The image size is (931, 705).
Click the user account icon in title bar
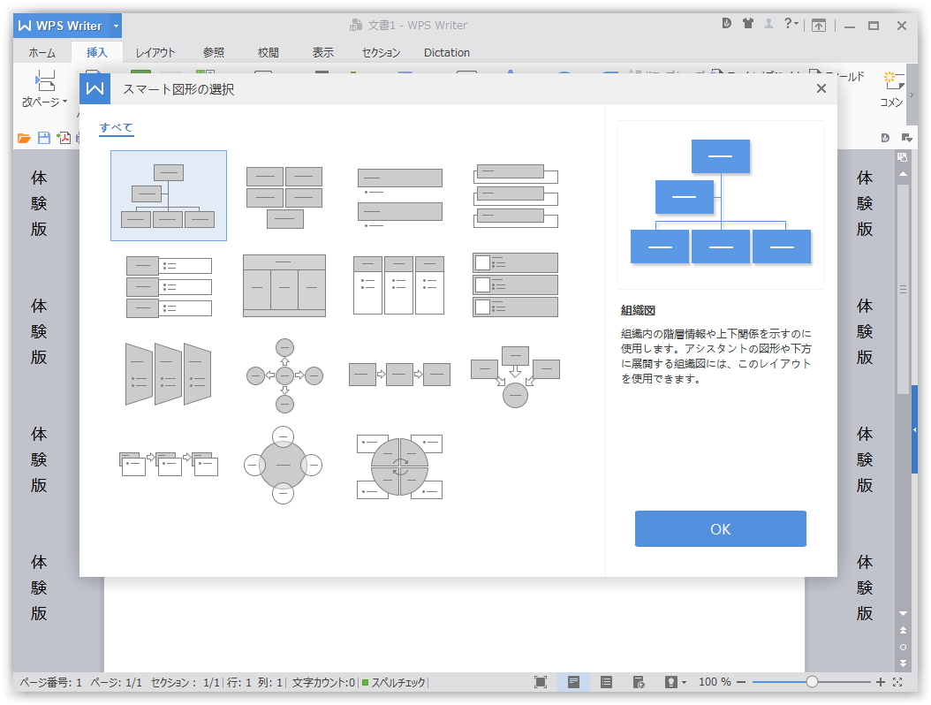768,24
